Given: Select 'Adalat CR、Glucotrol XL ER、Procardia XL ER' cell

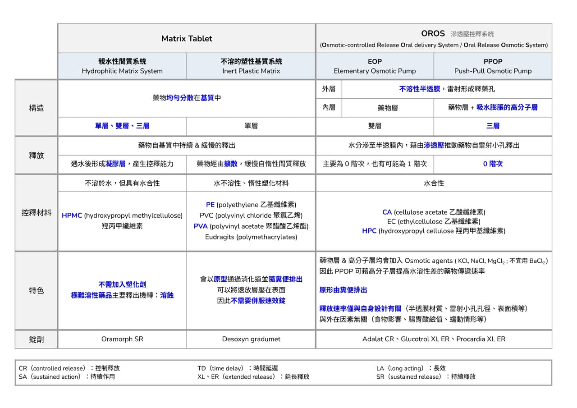Looking at the screenshot, I should point(434,339).
